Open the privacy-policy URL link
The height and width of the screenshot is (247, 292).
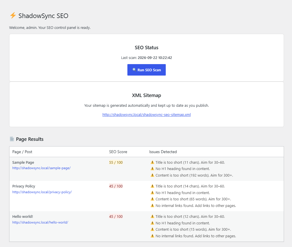click(42, 192)
